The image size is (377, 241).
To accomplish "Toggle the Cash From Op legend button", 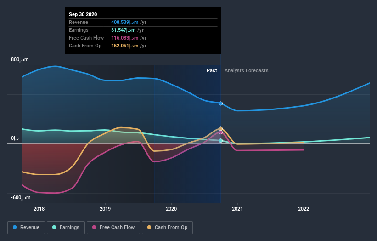I will [167, 228].
